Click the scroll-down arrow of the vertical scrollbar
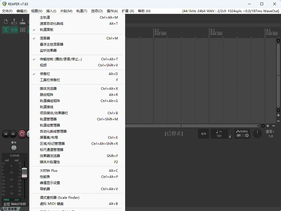281x211 pixels. coord(278,110)
